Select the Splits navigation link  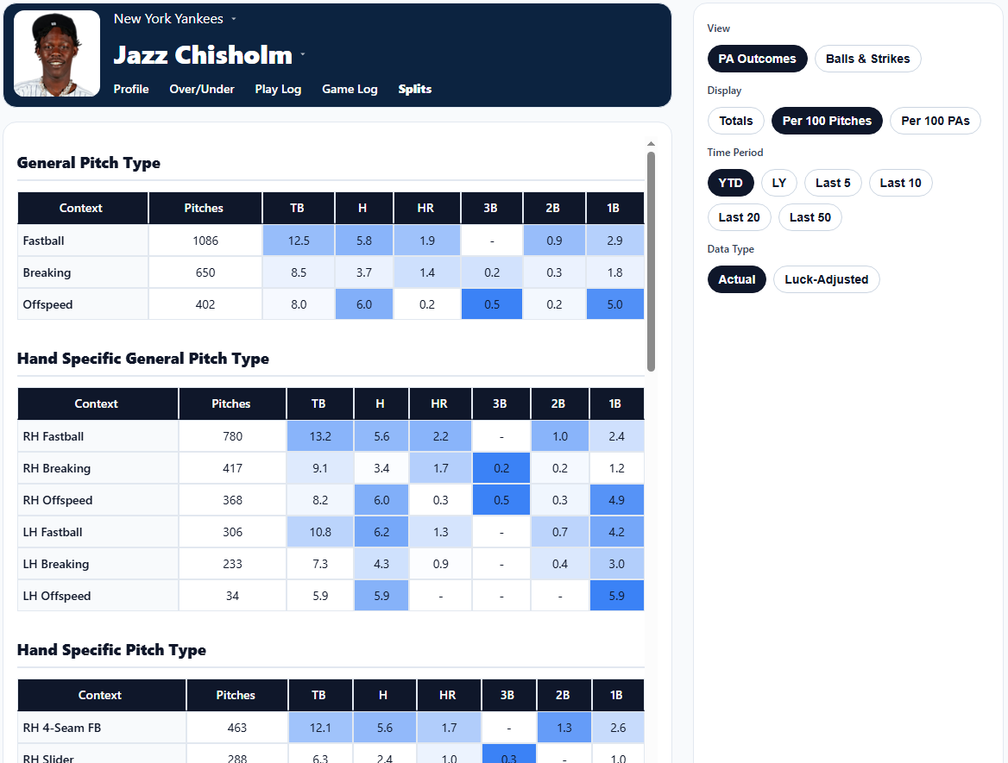point(414,89)
